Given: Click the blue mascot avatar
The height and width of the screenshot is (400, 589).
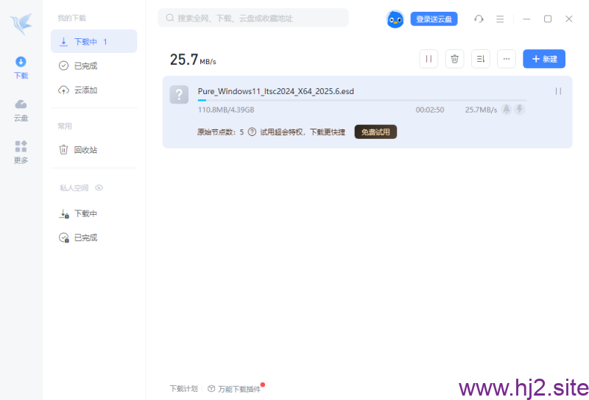Looking at the screenshot, I should click(395, 19).
